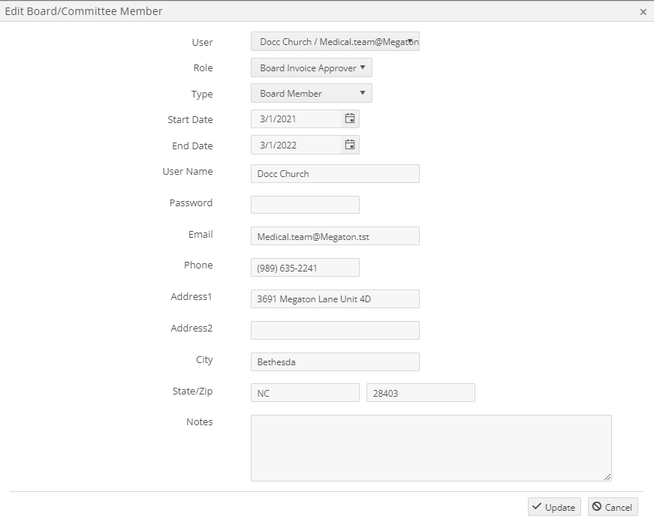Select the City field containing Bethesda
This screenshot has height=531, width=654.
tap(335, 362)
